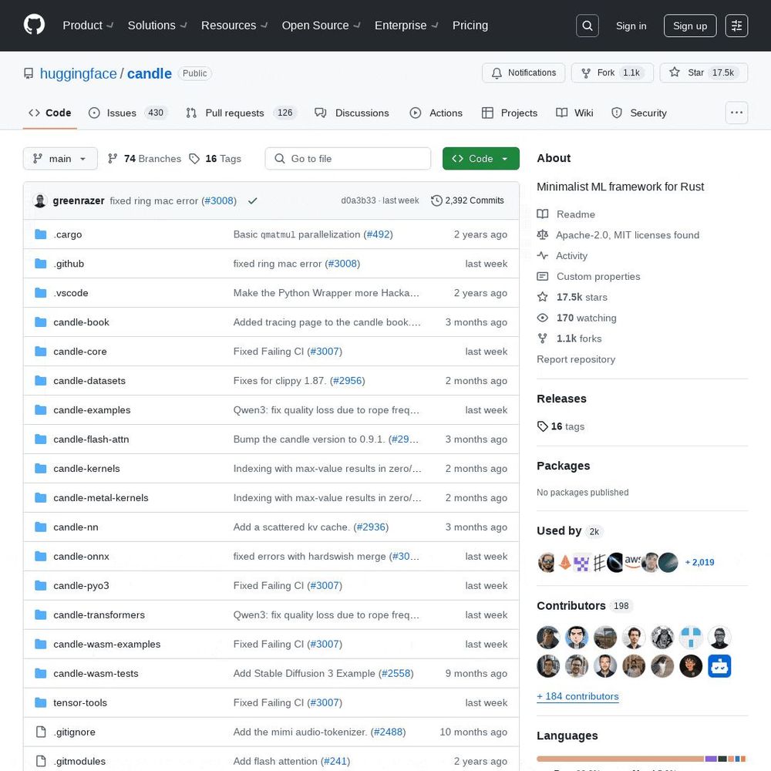Open the candle-transformers folder

tap(99, 614)
